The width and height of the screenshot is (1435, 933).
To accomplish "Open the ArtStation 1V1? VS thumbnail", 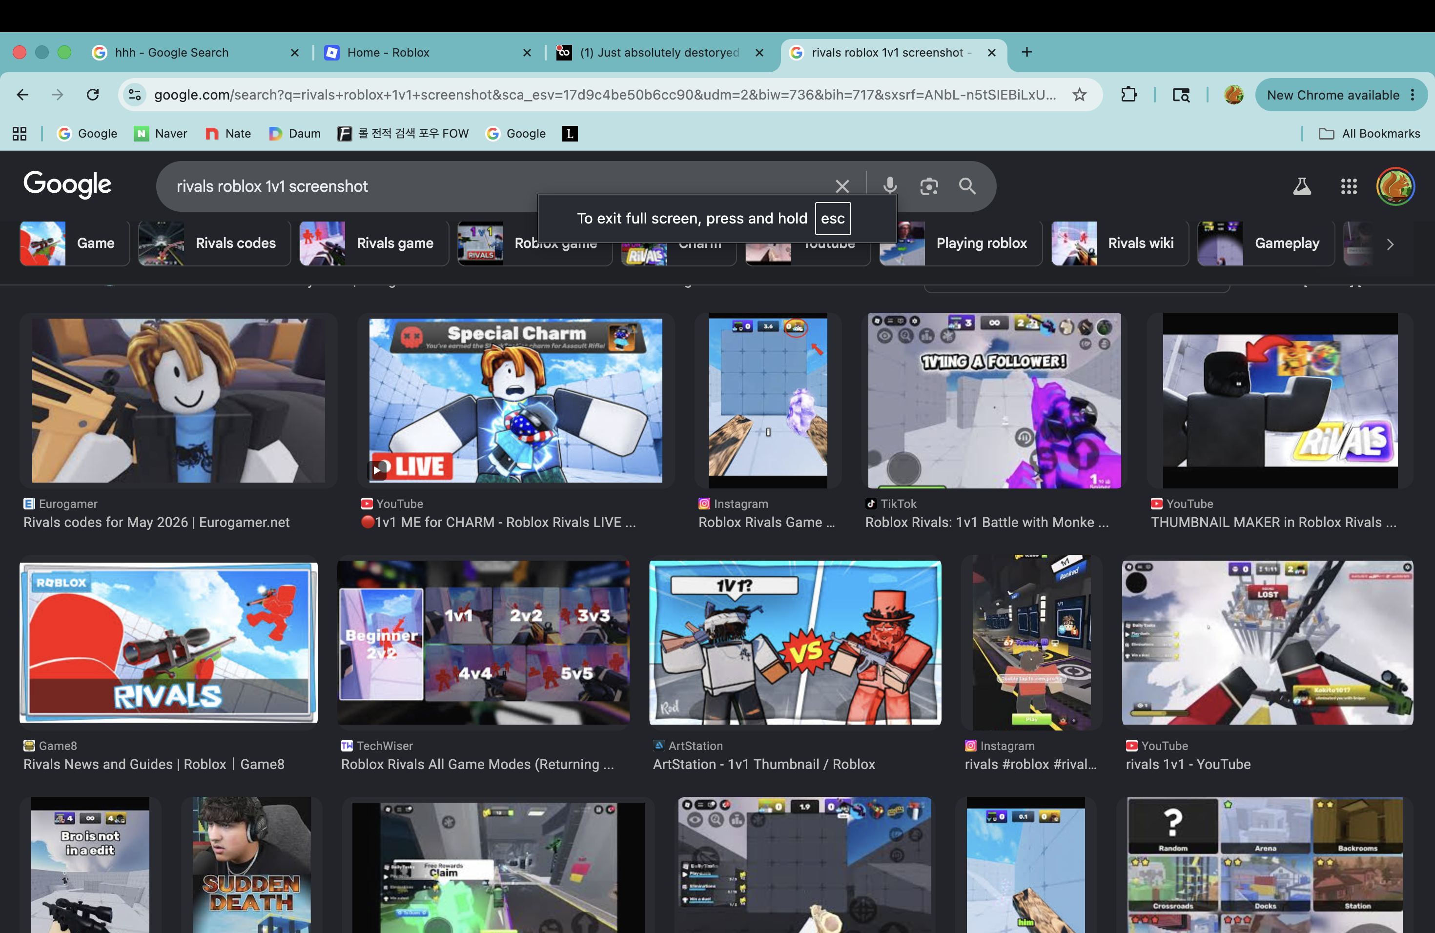I will 795,643.
